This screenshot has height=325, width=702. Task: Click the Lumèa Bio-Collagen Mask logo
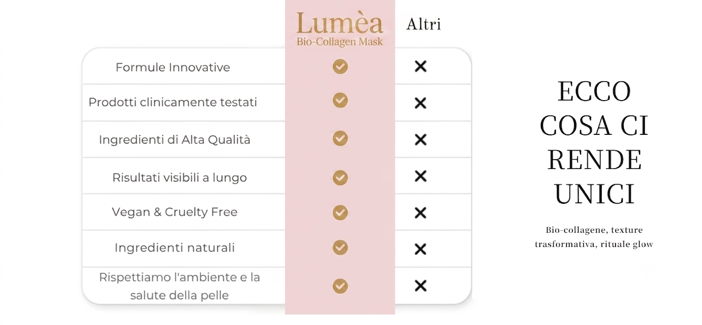click(x=340, y=30)
